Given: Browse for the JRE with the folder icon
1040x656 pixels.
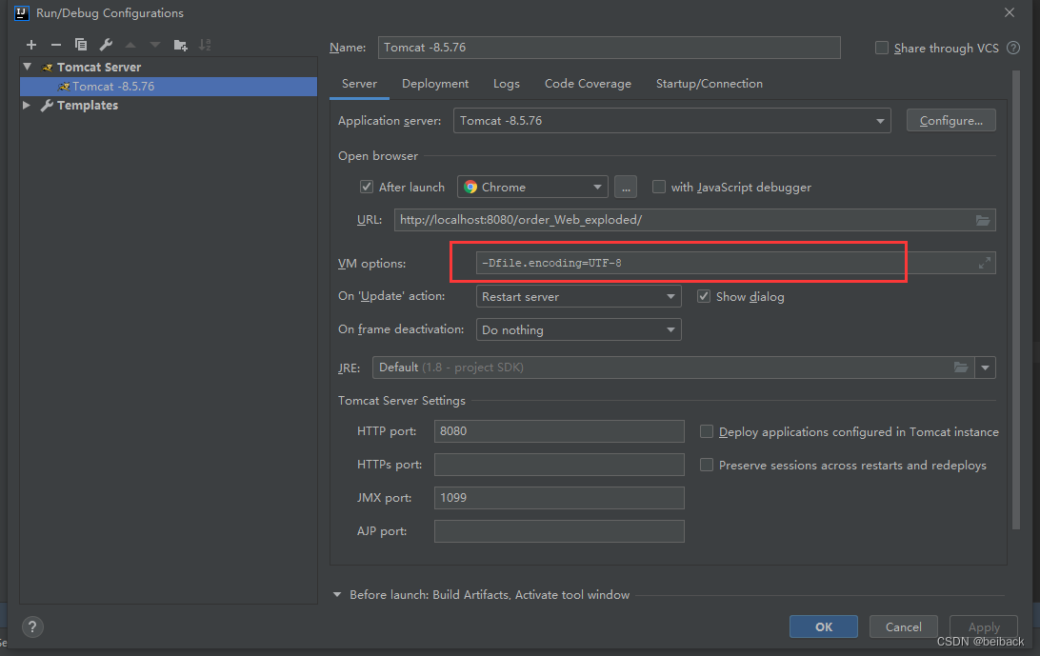Looking at the screenshot, I should (960, 368).
